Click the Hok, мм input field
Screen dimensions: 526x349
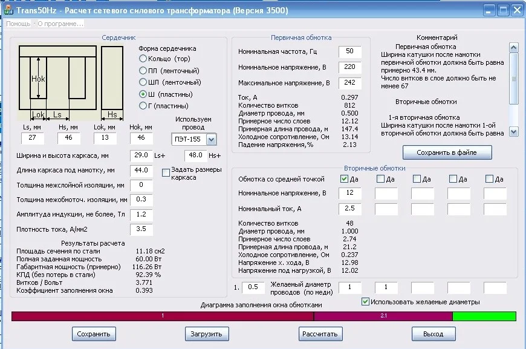click(x=141, y=138)
